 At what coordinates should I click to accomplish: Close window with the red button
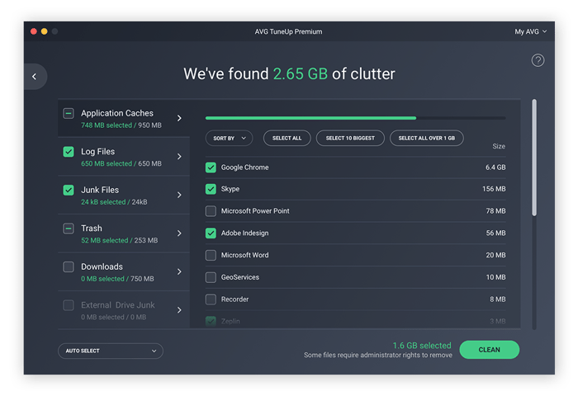34,31
